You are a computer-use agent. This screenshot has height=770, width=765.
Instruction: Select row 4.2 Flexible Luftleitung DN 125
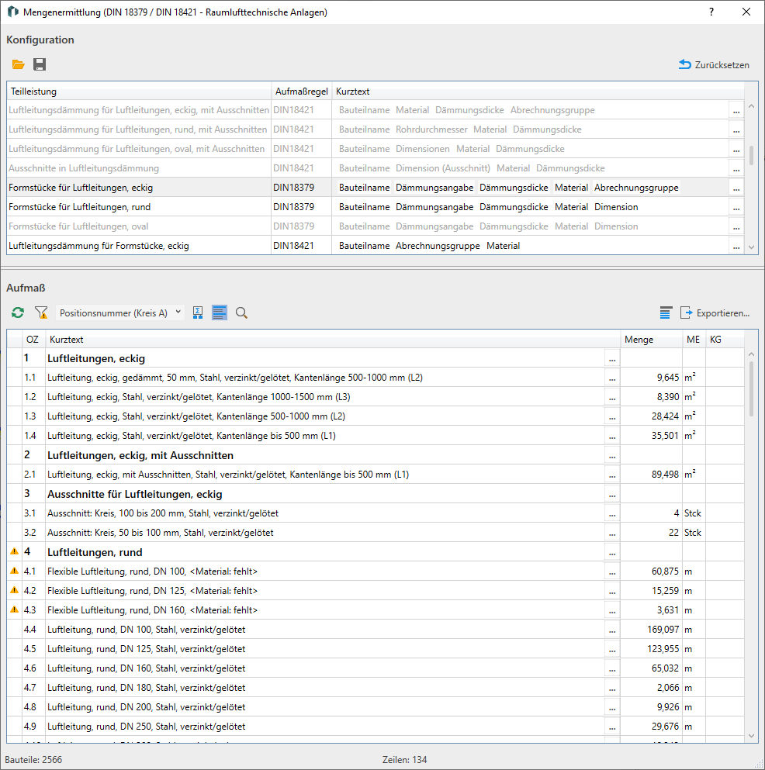pyautogui.click(x=376, y=591)
